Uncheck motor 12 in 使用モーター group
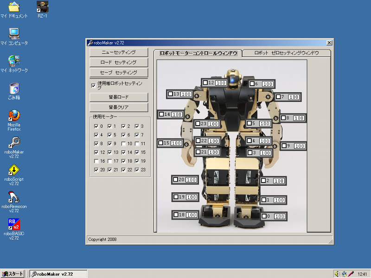371x278 pixels. (x=96, y=152)
